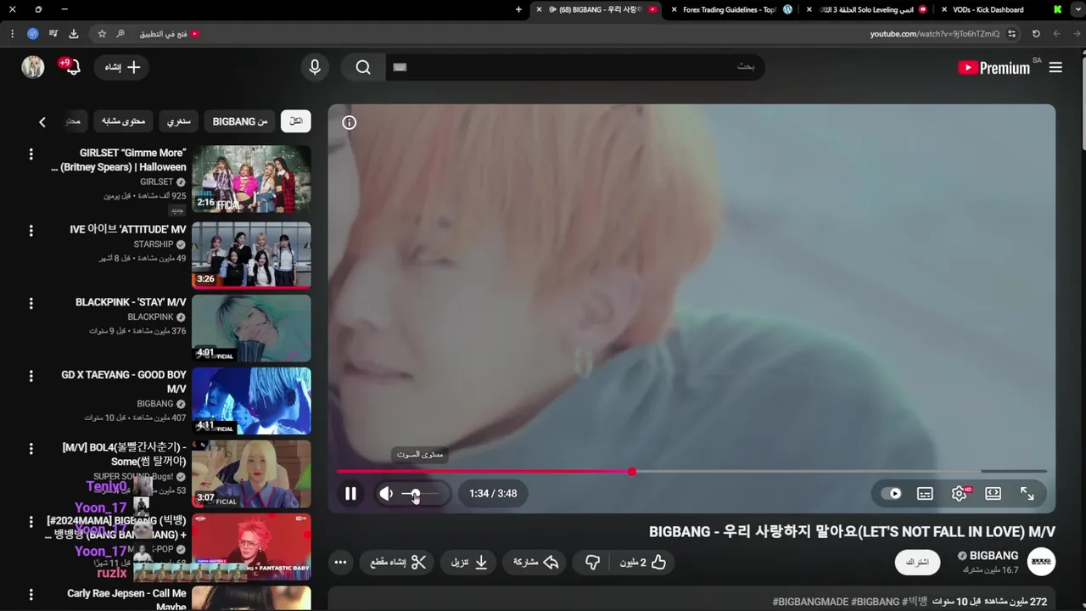Switch to the Forex Trading Guidelines browser tab
The image size is (1086, 611).
click(730, 9)
